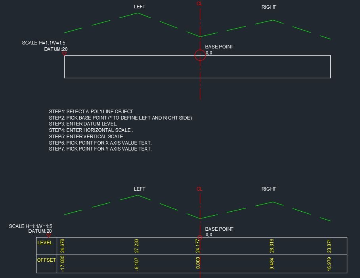Click the lower red CL centerline symbol

(x=199, y=189)
